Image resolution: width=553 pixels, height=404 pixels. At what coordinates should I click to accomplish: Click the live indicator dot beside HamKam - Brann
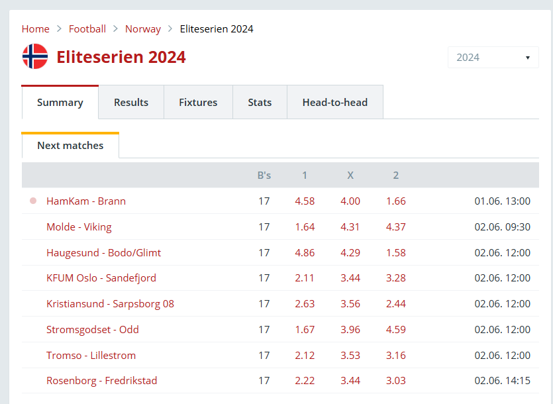33,201
